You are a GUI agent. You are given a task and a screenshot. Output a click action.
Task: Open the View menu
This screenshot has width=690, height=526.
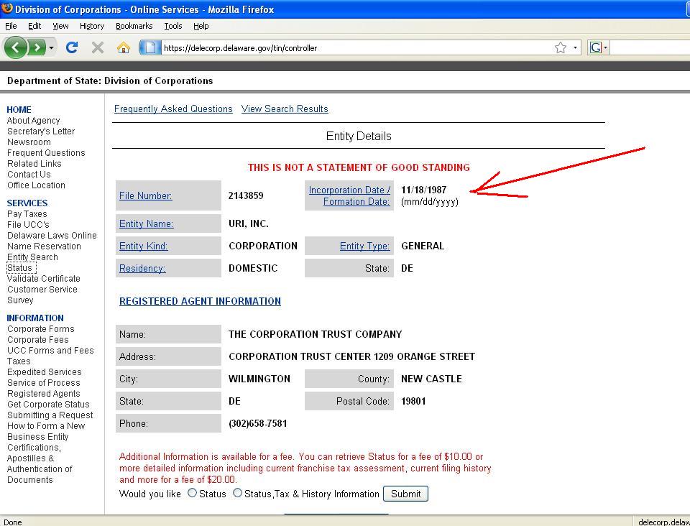point(60,26)
